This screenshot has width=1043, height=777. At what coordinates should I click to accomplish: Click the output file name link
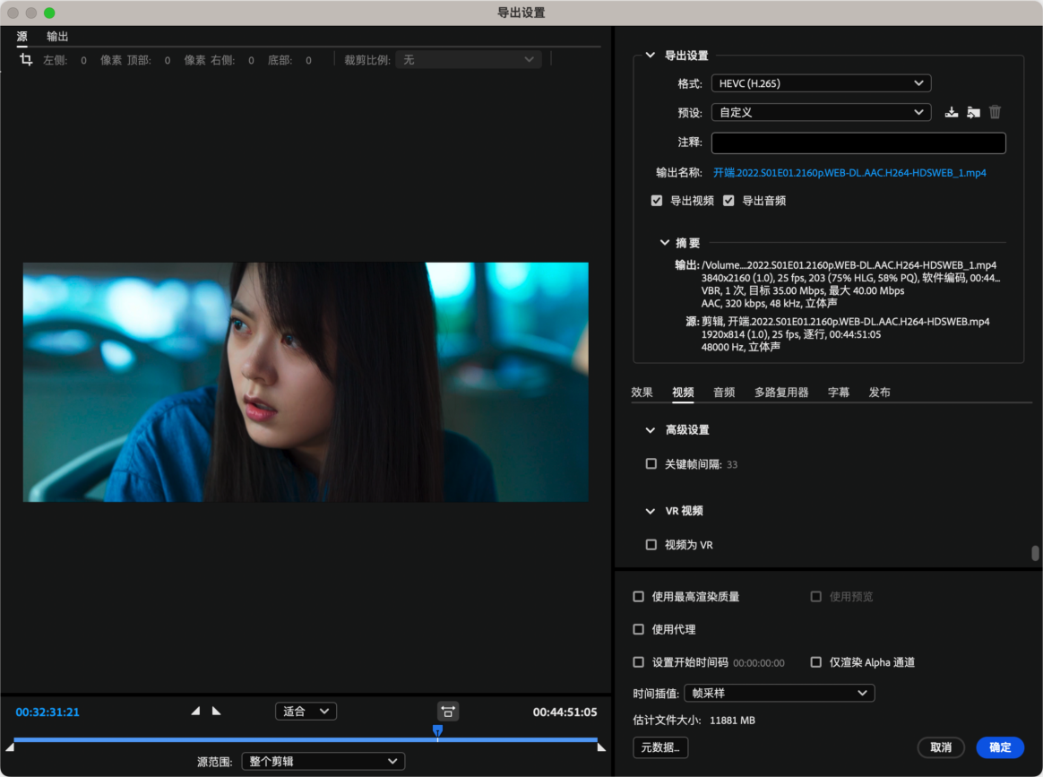[849, 173]
